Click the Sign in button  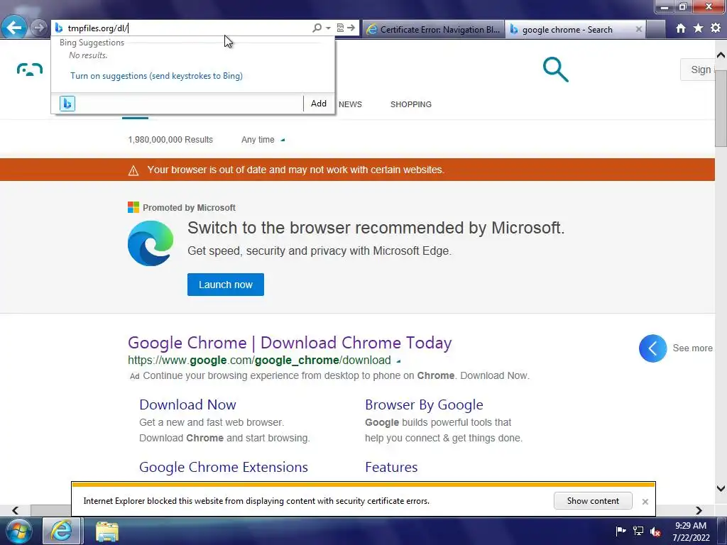[x=699, y=70]
